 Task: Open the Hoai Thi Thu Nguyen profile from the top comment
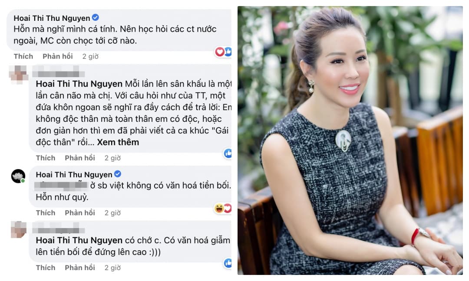tap(52, 18)
